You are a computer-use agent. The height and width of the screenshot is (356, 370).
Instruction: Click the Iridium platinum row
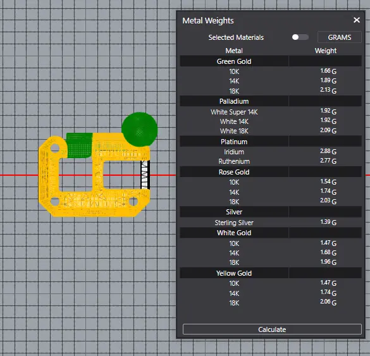pyautogui.click(x=271, y=152)
